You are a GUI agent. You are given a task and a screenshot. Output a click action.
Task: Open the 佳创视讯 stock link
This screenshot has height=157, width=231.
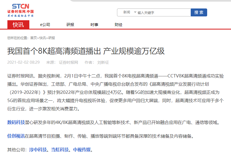coord(16,136)
